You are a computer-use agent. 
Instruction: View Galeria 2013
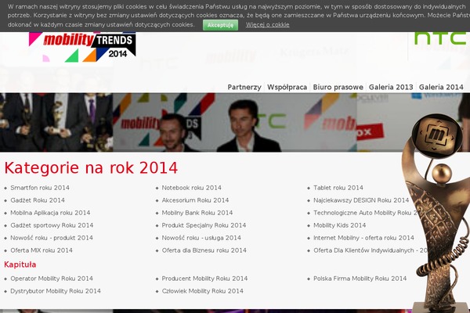[391, 87]
